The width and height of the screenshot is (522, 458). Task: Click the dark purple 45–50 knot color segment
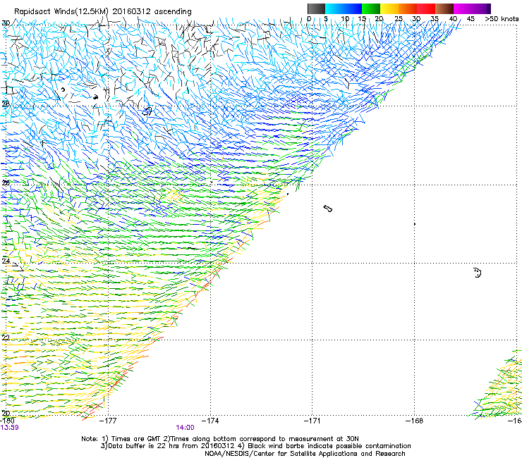point(481,8)
